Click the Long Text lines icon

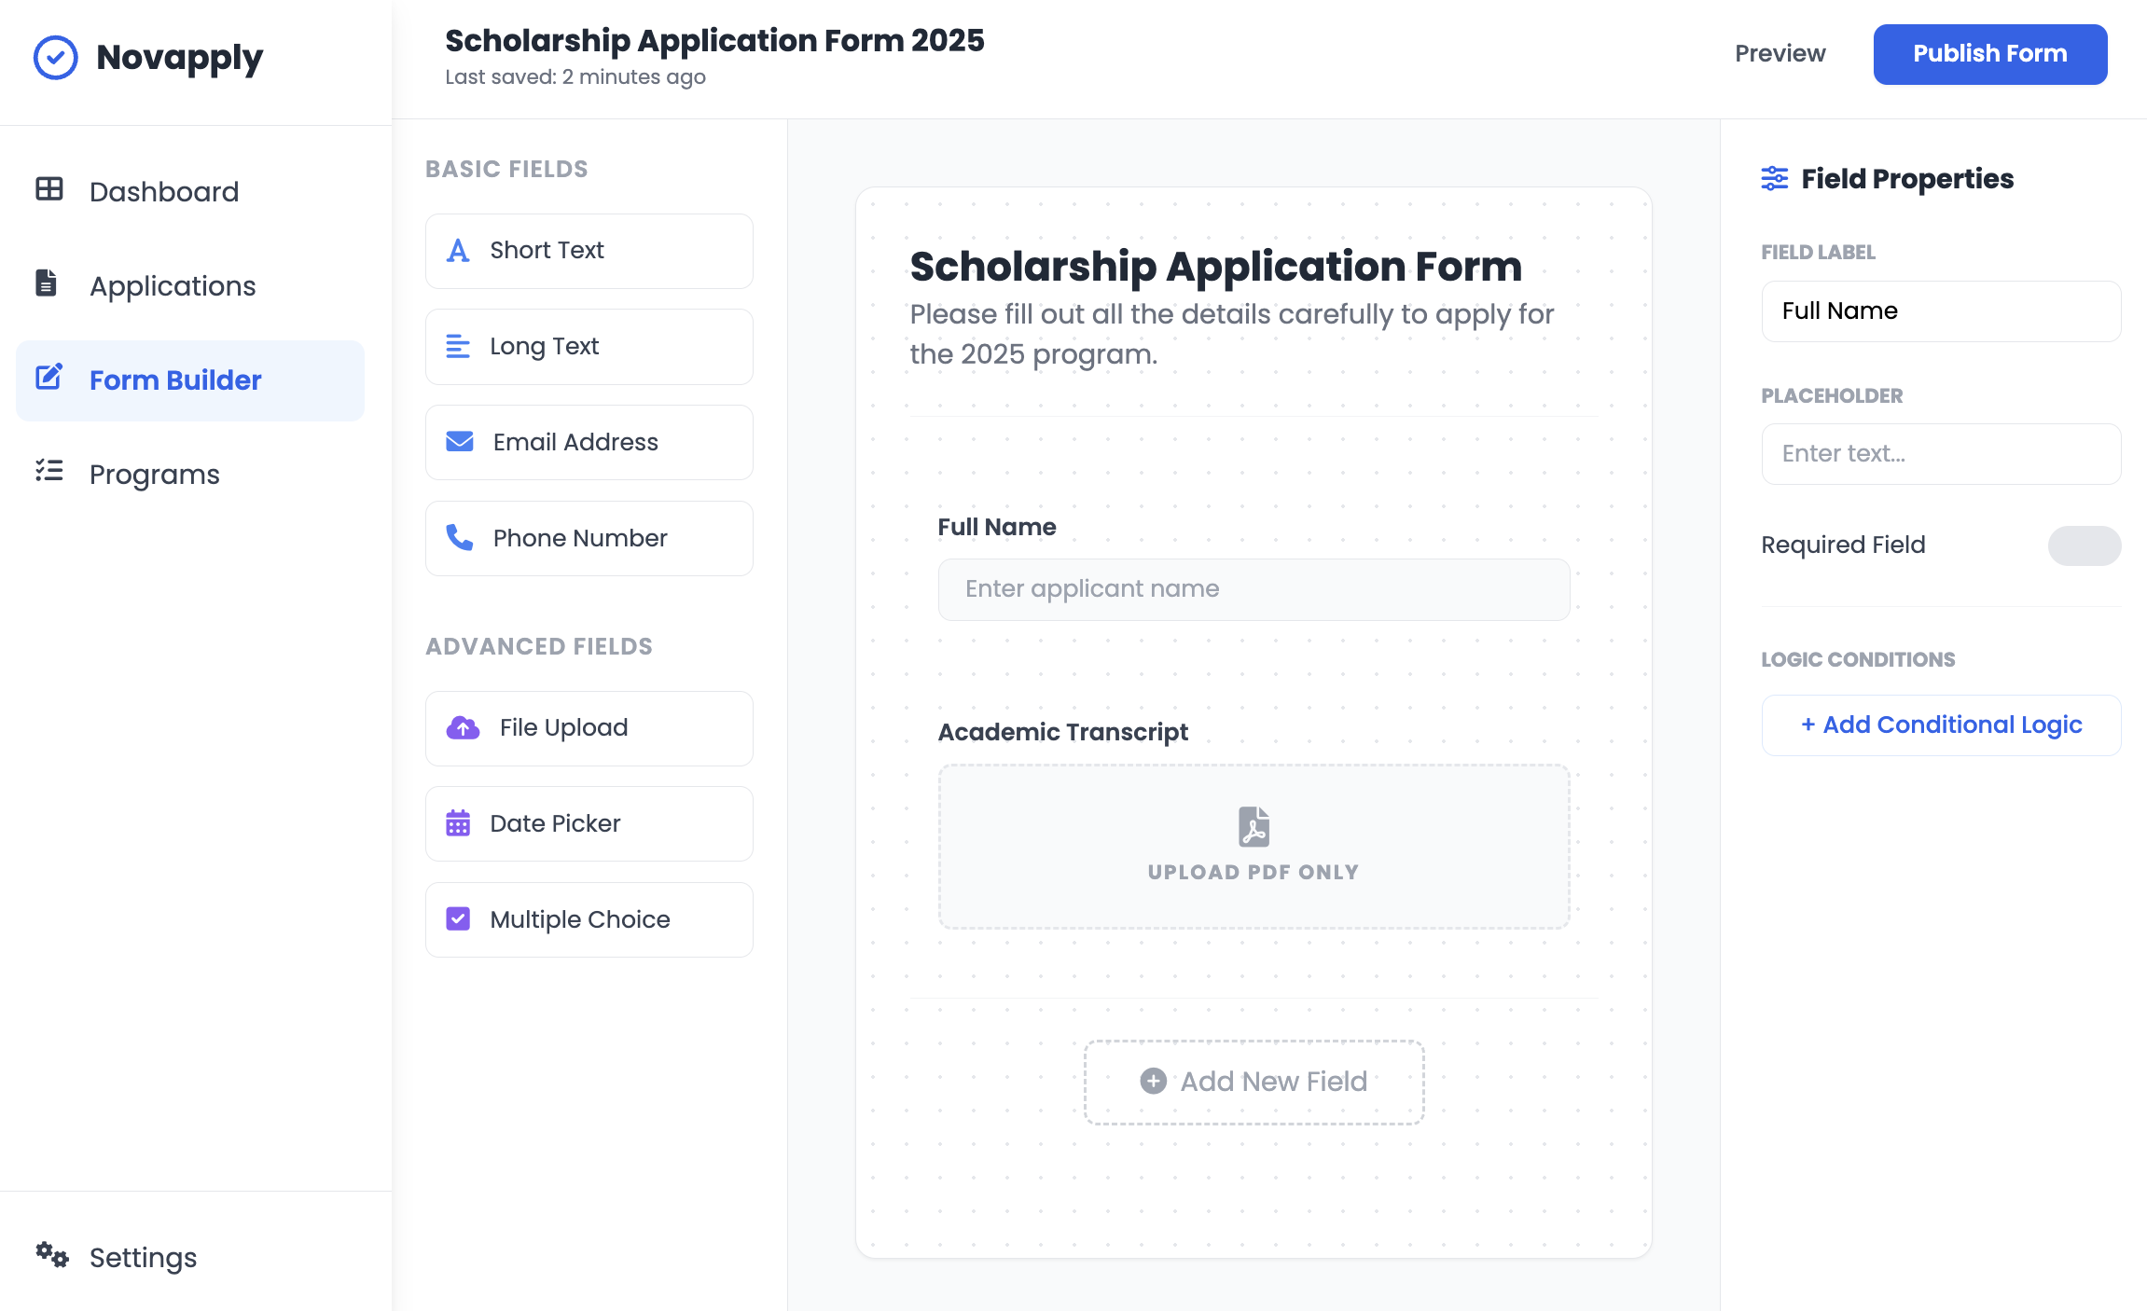pos(458,347)
